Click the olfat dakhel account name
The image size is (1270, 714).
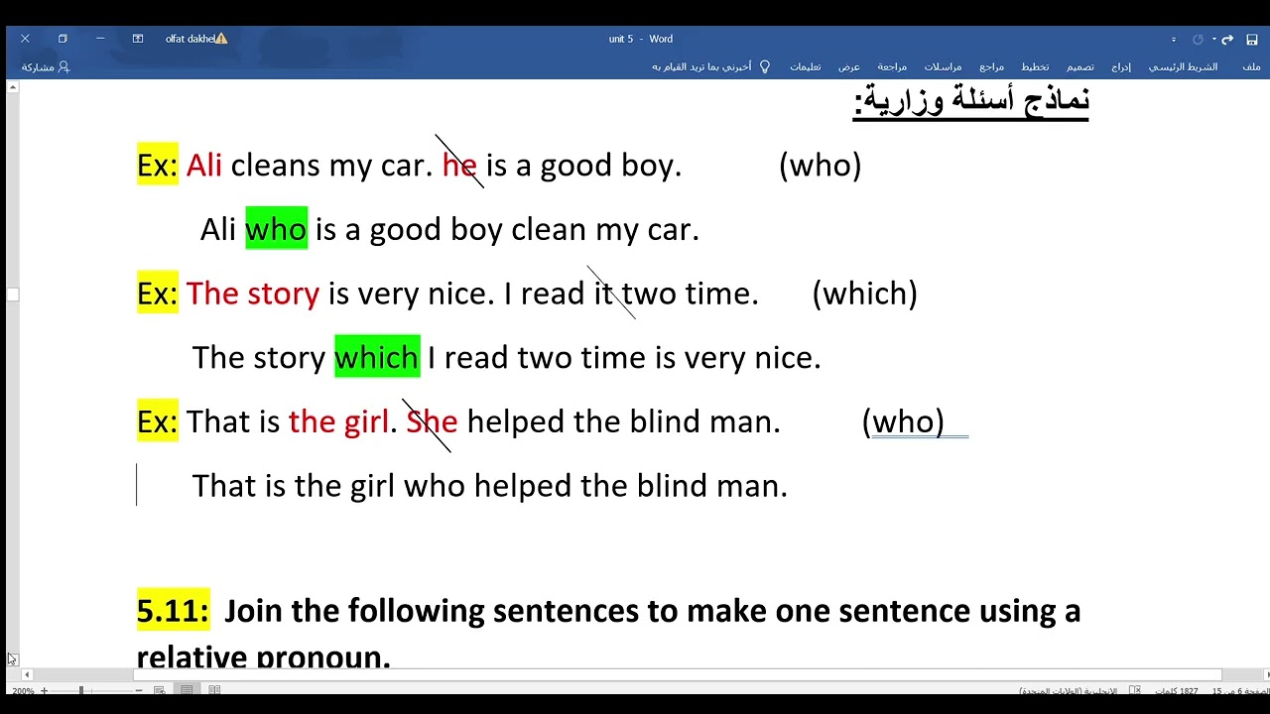point(190,39)
